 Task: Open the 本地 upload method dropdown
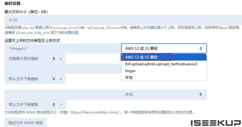point(164,95)
